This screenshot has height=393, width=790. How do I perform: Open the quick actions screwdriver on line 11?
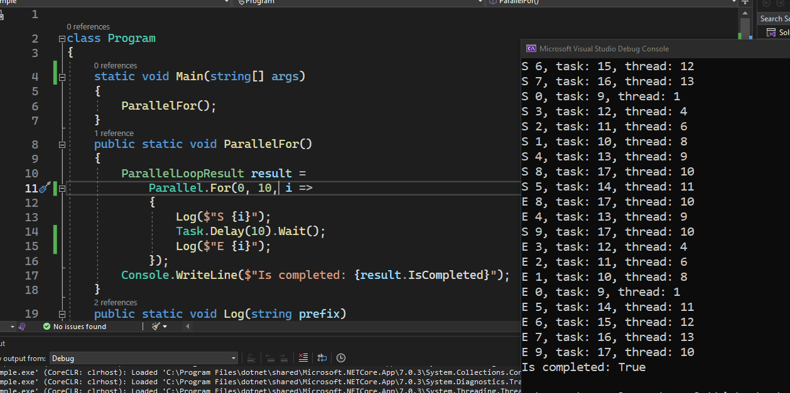click(x=45, y=187)
